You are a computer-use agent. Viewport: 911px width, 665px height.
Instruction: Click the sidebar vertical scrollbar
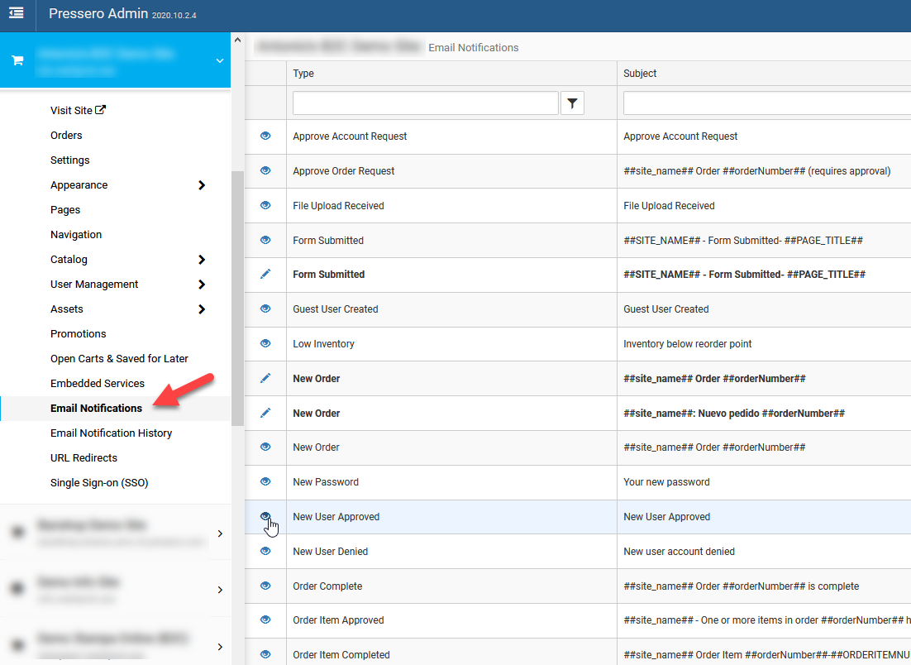[x=237, y=298]
